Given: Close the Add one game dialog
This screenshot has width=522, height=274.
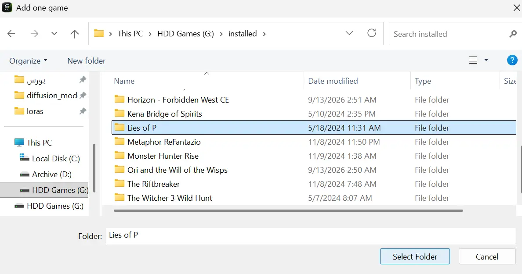Looking at the screenshot, I should pos(517,7).
